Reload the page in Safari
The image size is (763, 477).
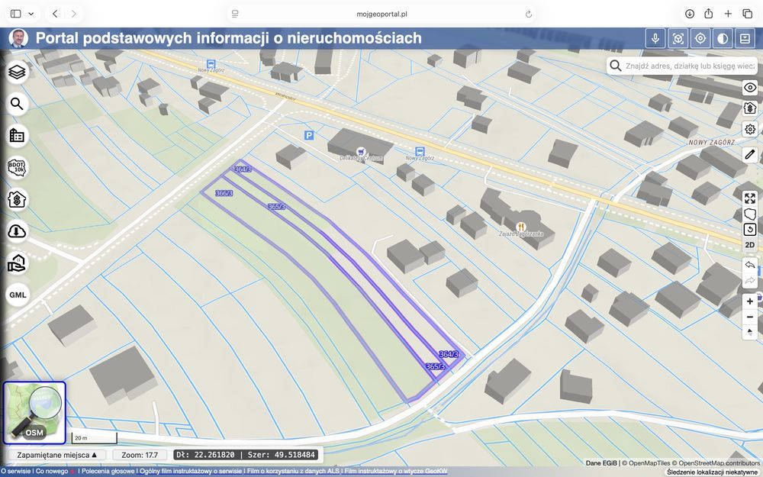coord(529,14)
